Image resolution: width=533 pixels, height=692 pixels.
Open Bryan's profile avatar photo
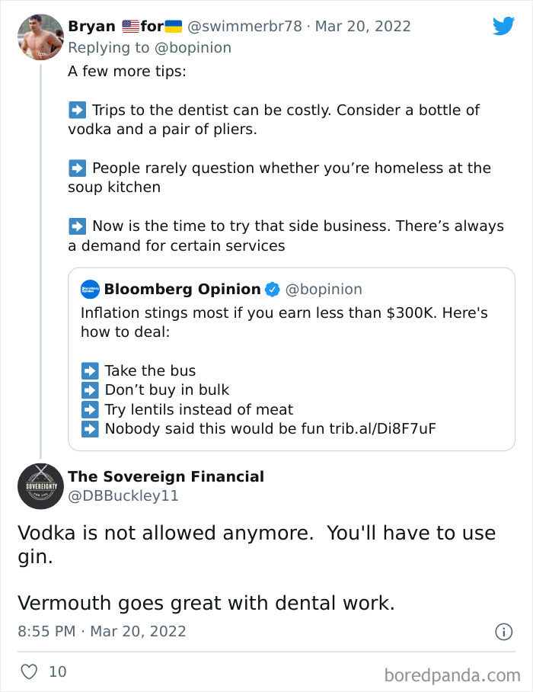(x=40, y=37)
